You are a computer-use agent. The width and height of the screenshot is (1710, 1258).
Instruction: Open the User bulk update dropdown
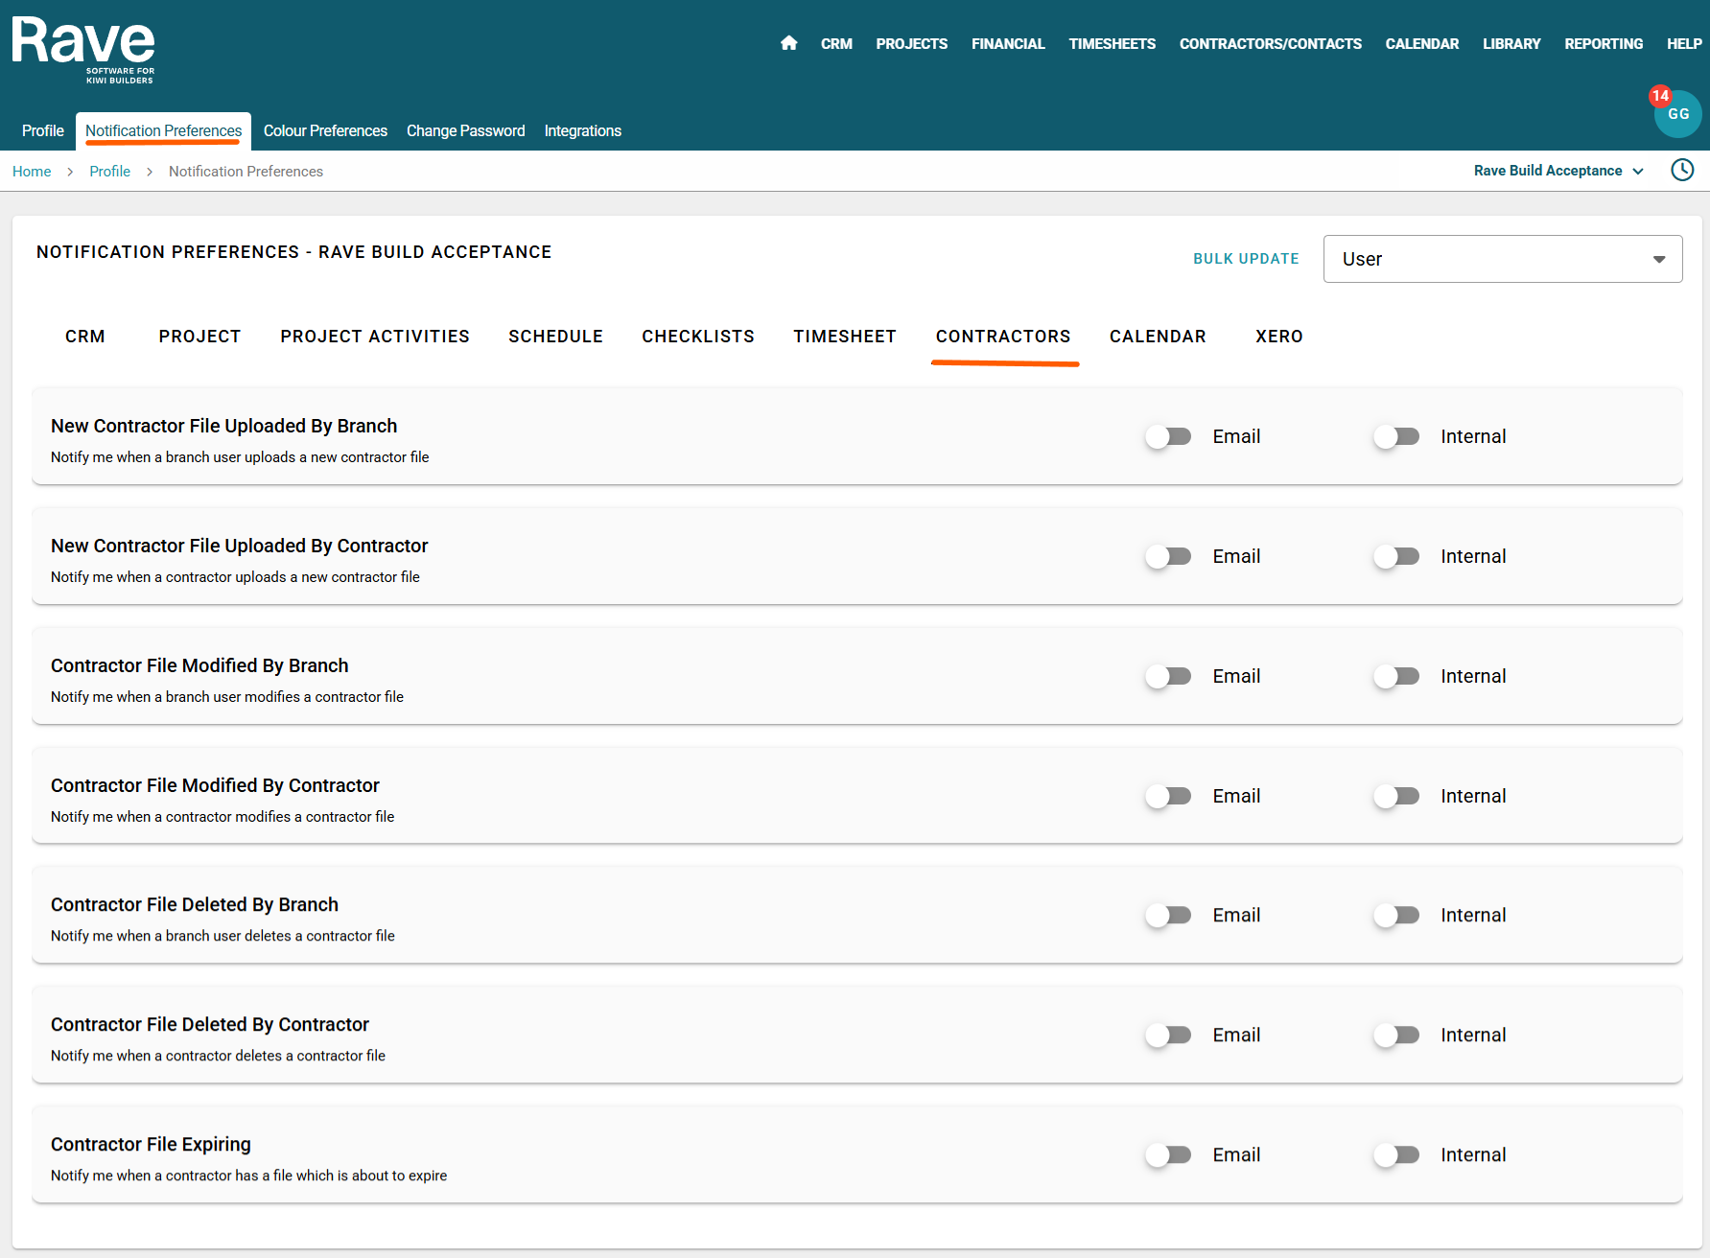pyautogui.click(x=1502, y=259)
